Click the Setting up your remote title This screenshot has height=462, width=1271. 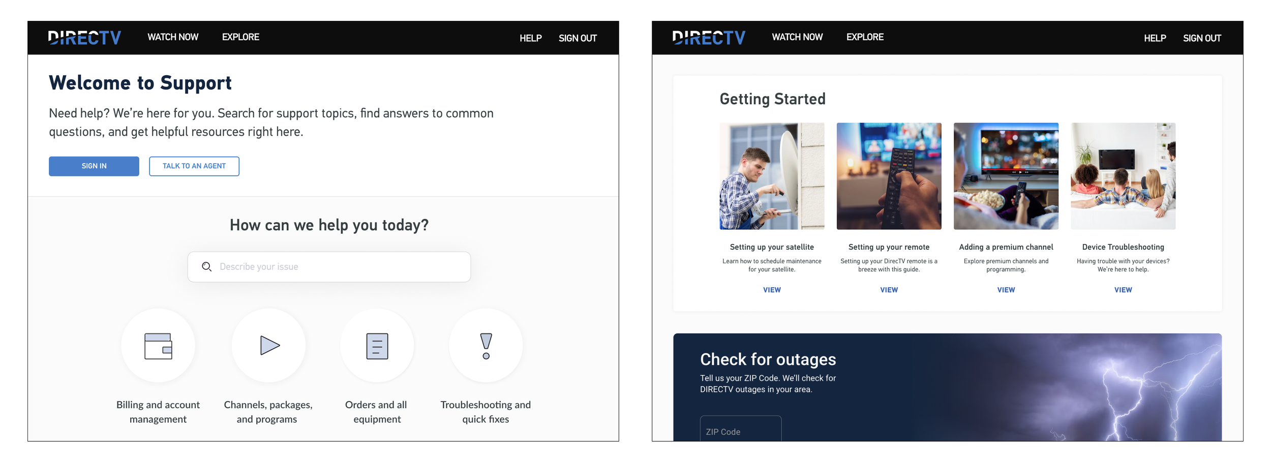(889, 247)
